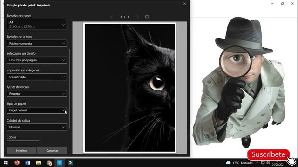Click the 17°C Nublado weather text
This screenshot has width=298, height=167.
[243, 163]
